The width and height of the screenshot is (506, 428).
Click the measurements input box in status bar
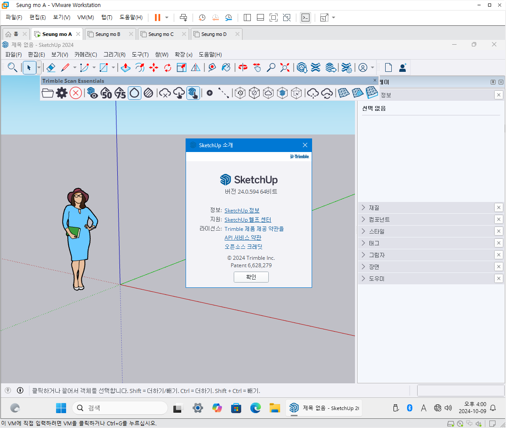[460, 390]
